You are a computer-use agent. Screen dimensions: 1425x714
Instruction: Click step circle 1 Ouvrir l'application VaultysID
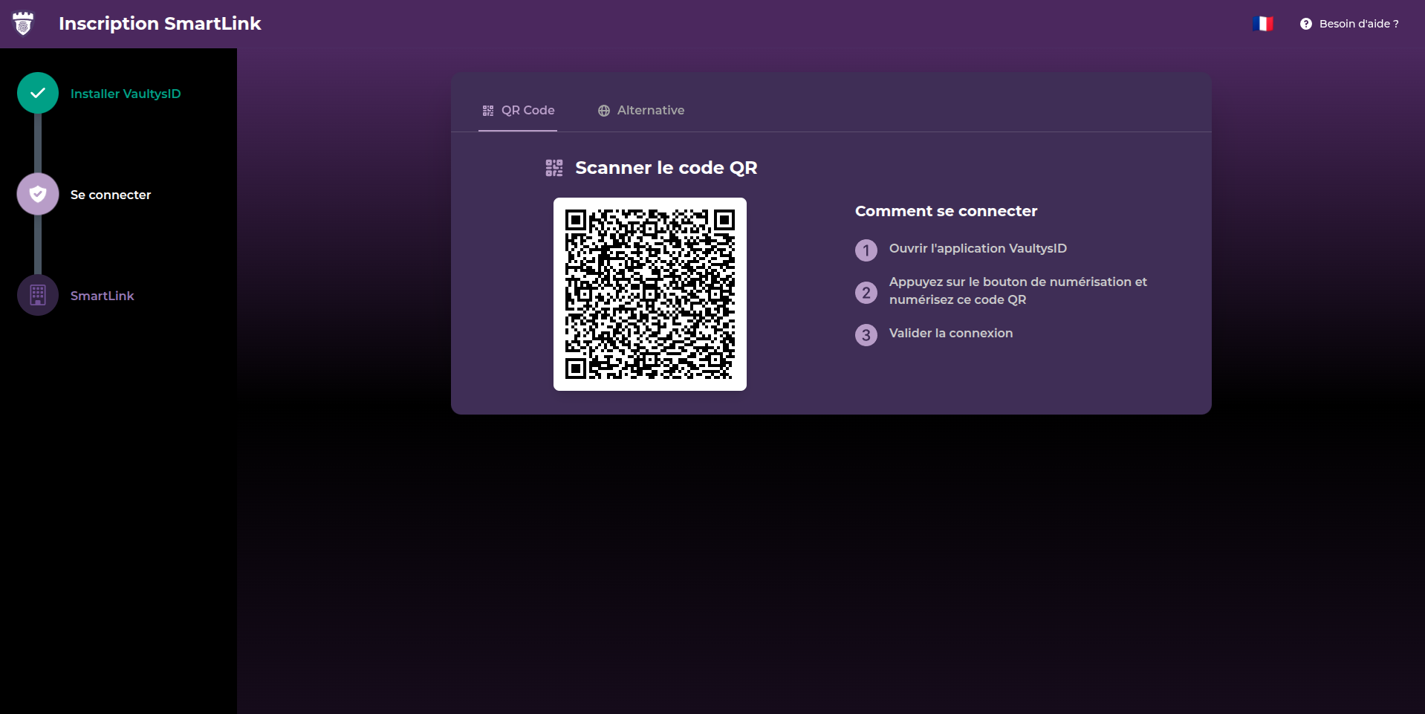[866, 250]
